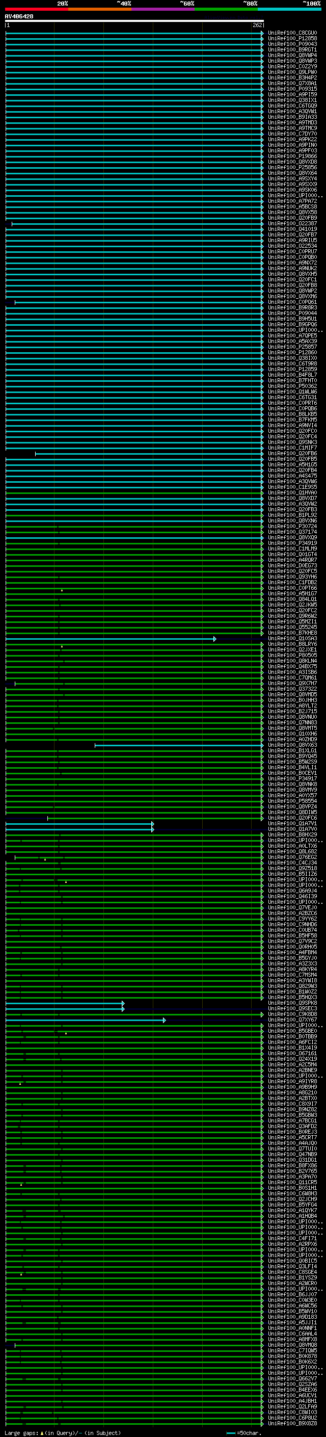326x1437 pixels.
Task: Select label UniRef100_P80505
Action: pos(292,656)
